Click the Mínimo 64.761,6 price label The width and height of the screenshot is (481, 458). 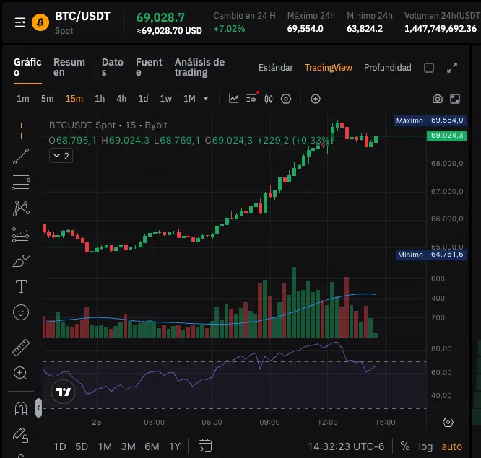430,255
